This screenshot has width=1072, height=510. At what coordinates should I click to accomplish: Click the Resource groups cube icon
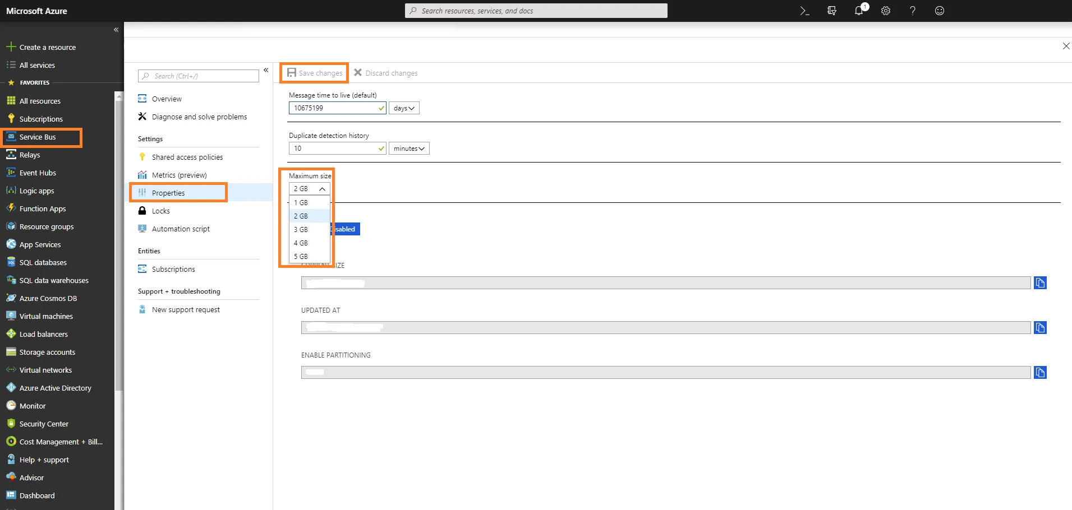click(x=11, y=226)
